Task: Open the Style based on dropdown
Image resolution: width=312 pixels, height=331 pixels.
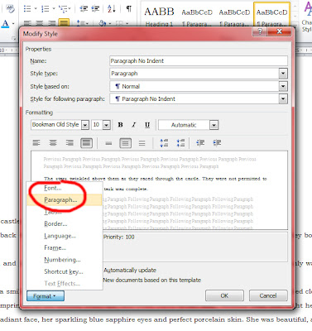Action: [x=283, y=86]
